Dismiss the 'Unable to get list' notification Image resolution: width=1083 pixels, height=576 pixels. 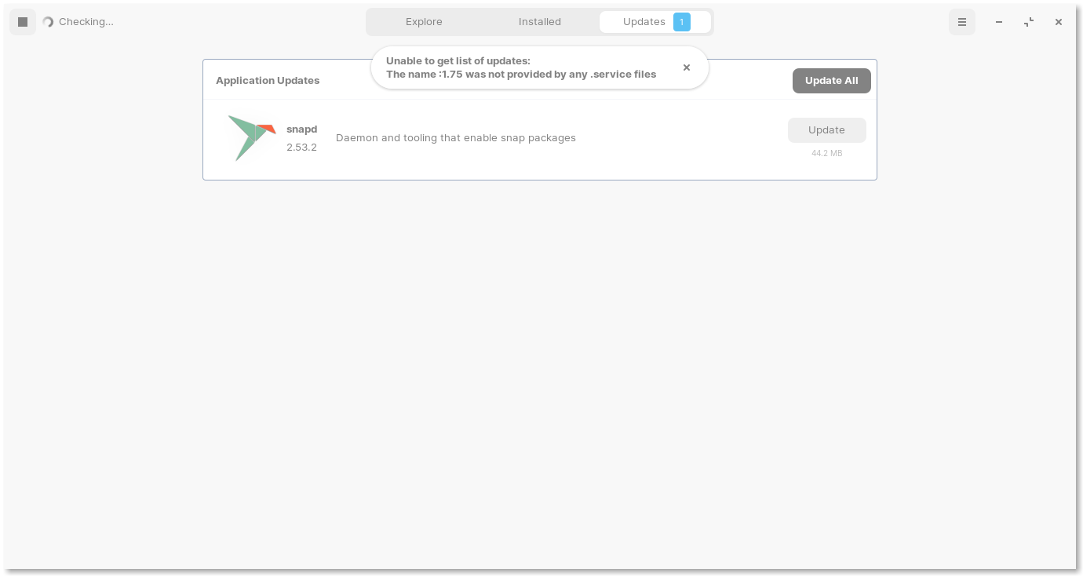pos(687,67)
